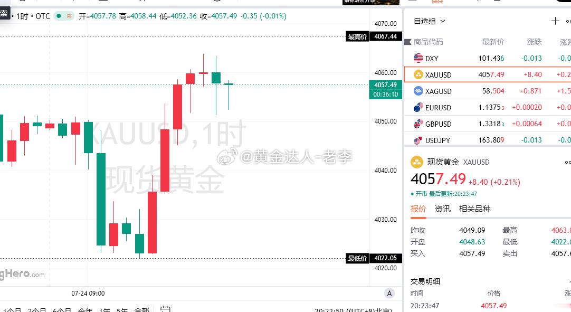Open the 20:23:50 (UTC+8) timezone setting
This screenshot has width=571, height=312.
[354, 309]
